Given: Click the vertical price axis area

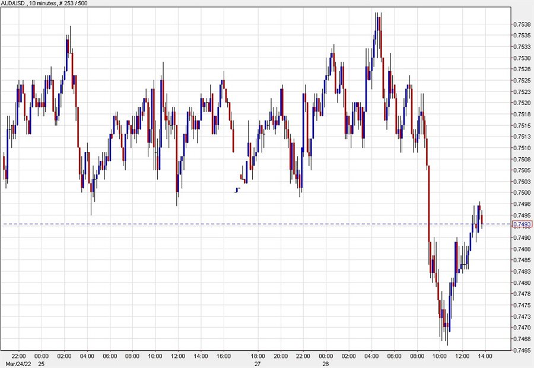Looking at the screenshot, I should (x=523, y=178).
